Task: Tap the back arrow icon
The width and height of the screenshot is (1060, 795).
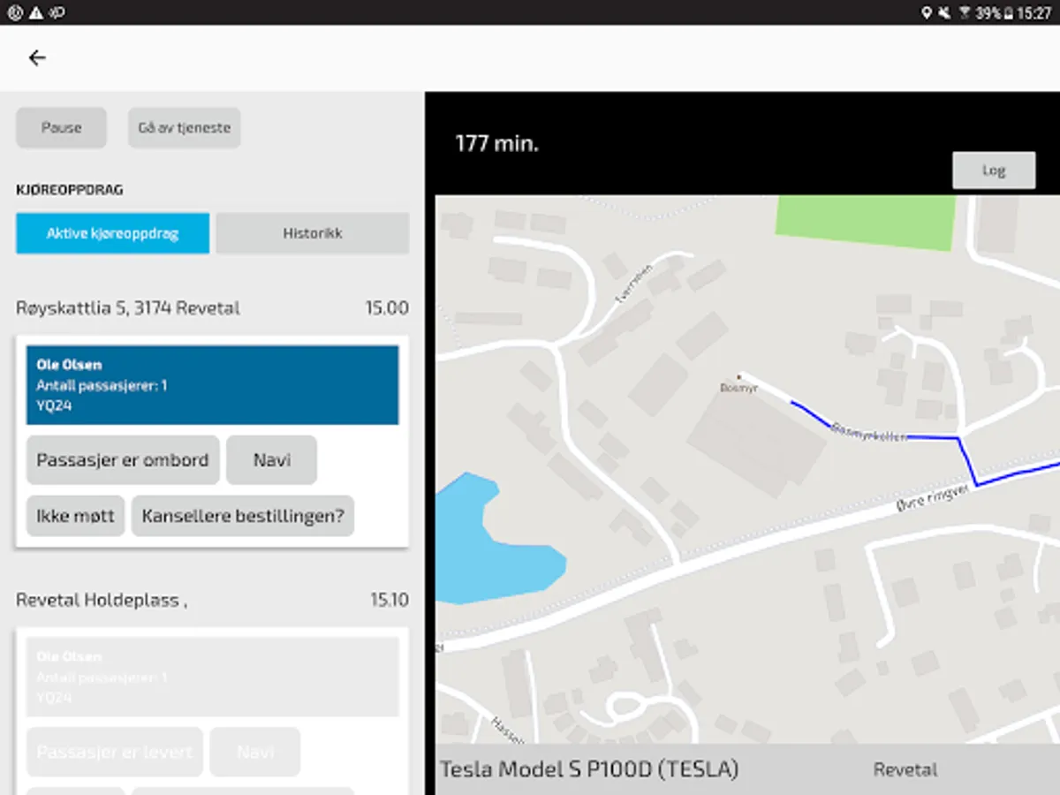Action: [x=37, y=58]
